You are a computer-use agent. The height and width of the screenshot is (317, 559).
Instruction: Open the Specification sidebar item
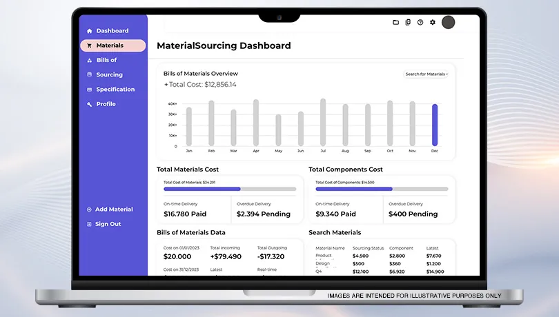click(x=115, y=90)
